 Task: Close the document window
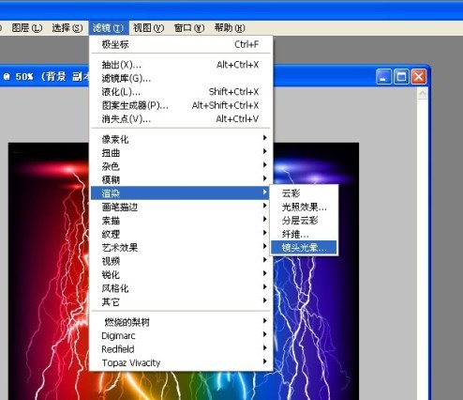pyautogui.click(x=419, y=77)
